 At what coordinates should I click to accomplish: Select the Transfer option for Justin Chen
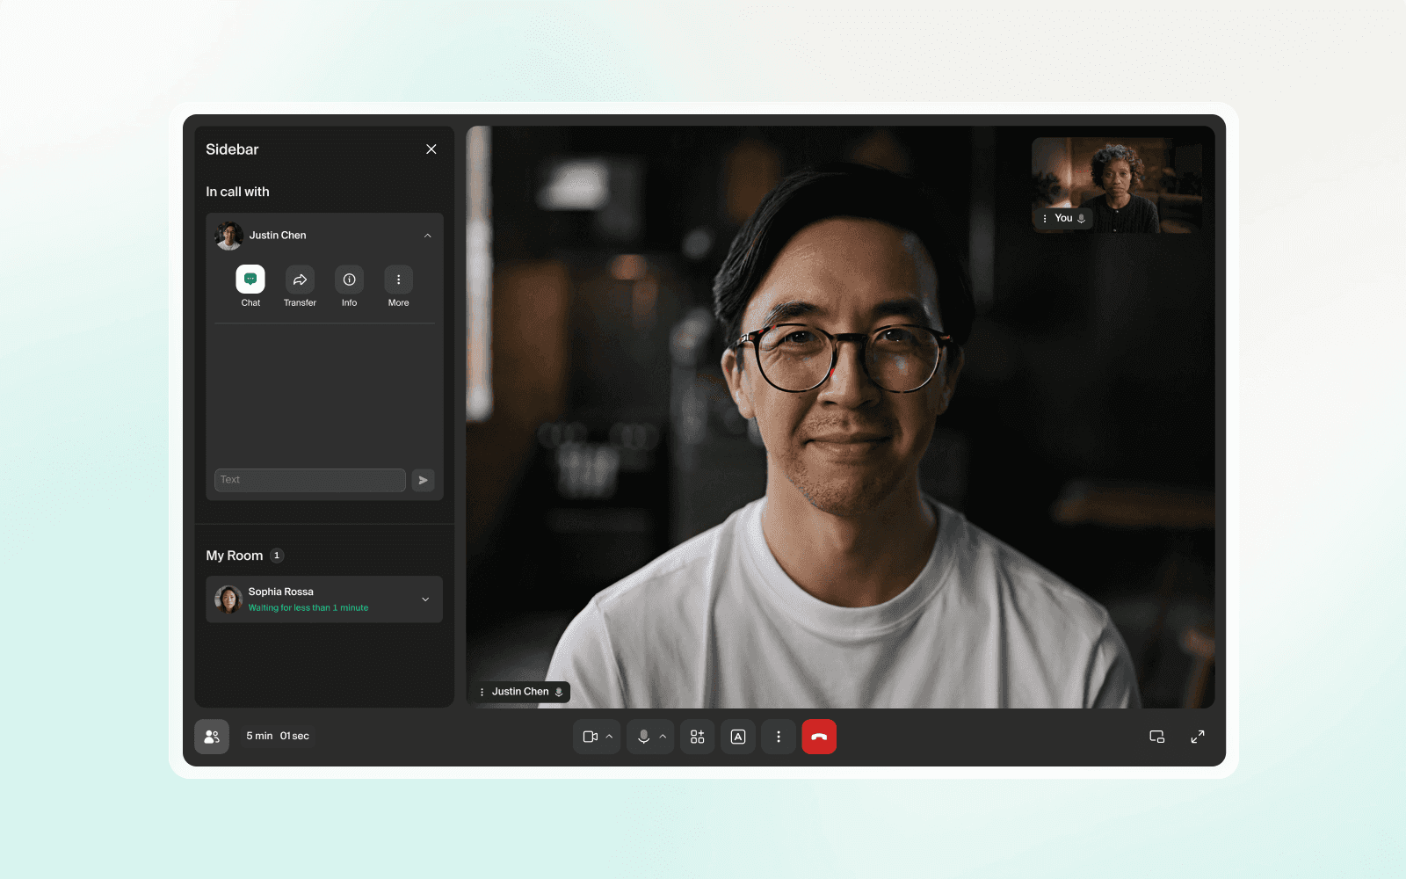click(x=300, y=280)
